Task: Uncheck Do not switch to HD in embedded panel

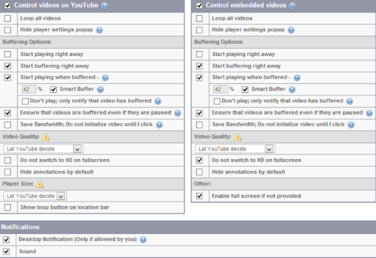Action: 199,160
